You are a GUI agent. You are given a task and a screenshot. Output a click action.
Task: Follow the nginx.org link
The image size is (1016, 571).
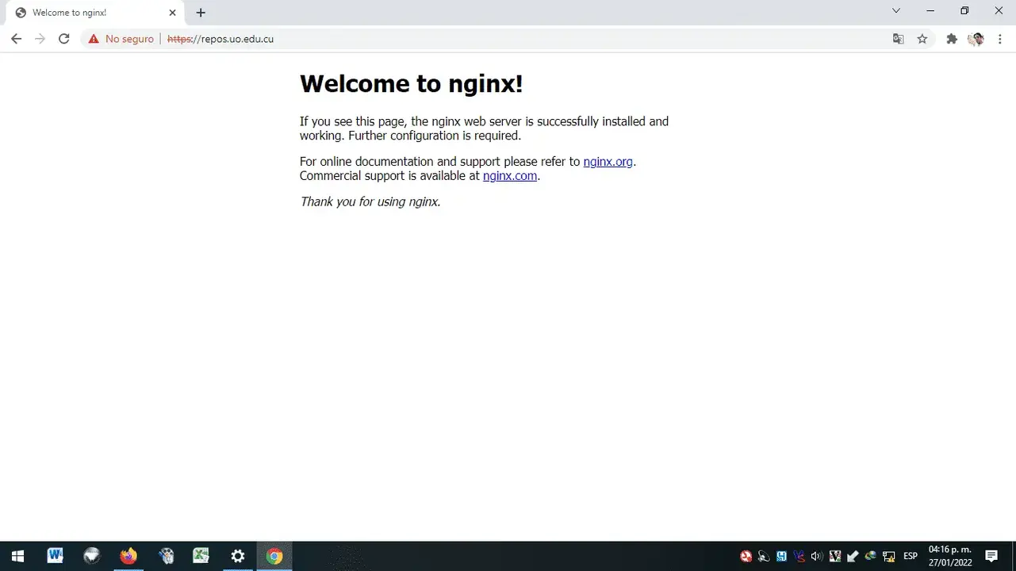point(608,162)
